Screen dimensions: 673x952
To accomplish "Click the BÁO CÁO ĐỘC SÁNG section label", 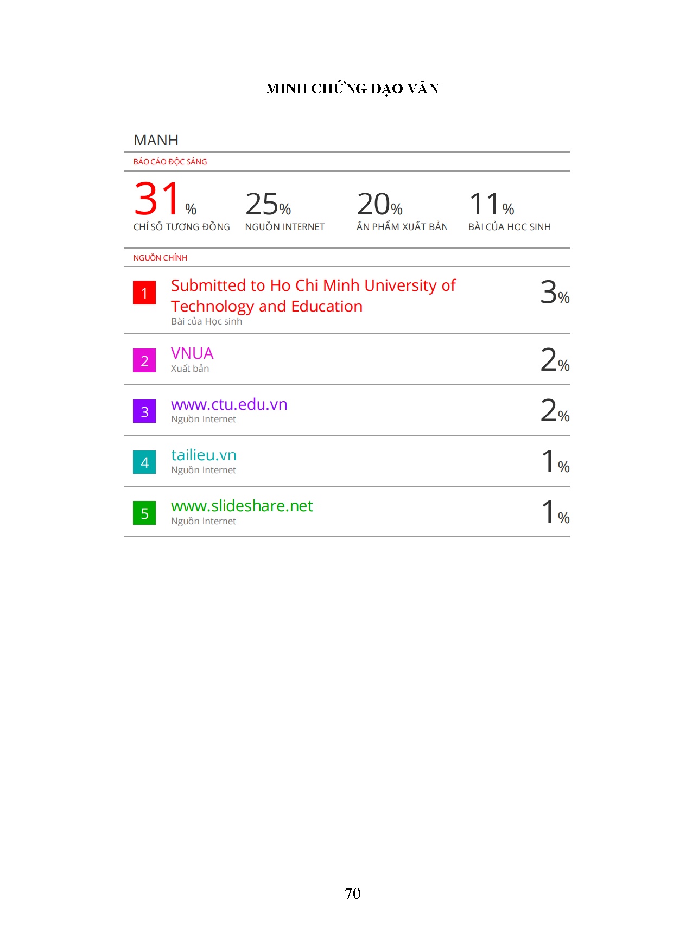I will tap(170, 162).
